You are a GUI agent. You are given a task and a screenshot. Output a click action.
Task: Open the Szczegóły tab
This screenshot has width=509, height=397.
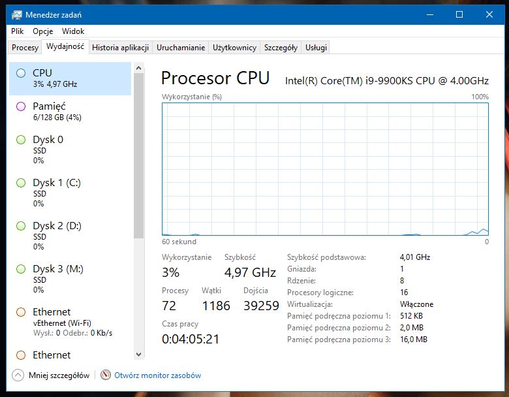tap(281, 48)
